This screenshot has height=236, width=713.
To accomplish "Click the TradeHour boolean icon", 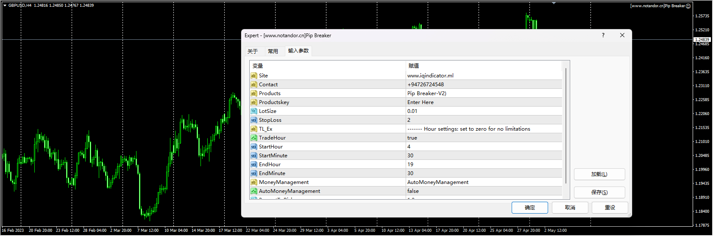I will [x=253, y=138].
